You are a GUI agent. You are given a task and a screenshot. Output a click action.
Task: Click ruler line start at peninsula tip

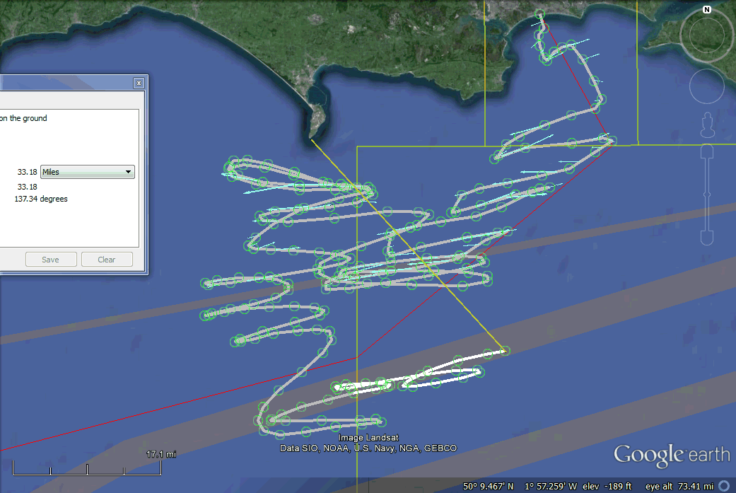312,140
